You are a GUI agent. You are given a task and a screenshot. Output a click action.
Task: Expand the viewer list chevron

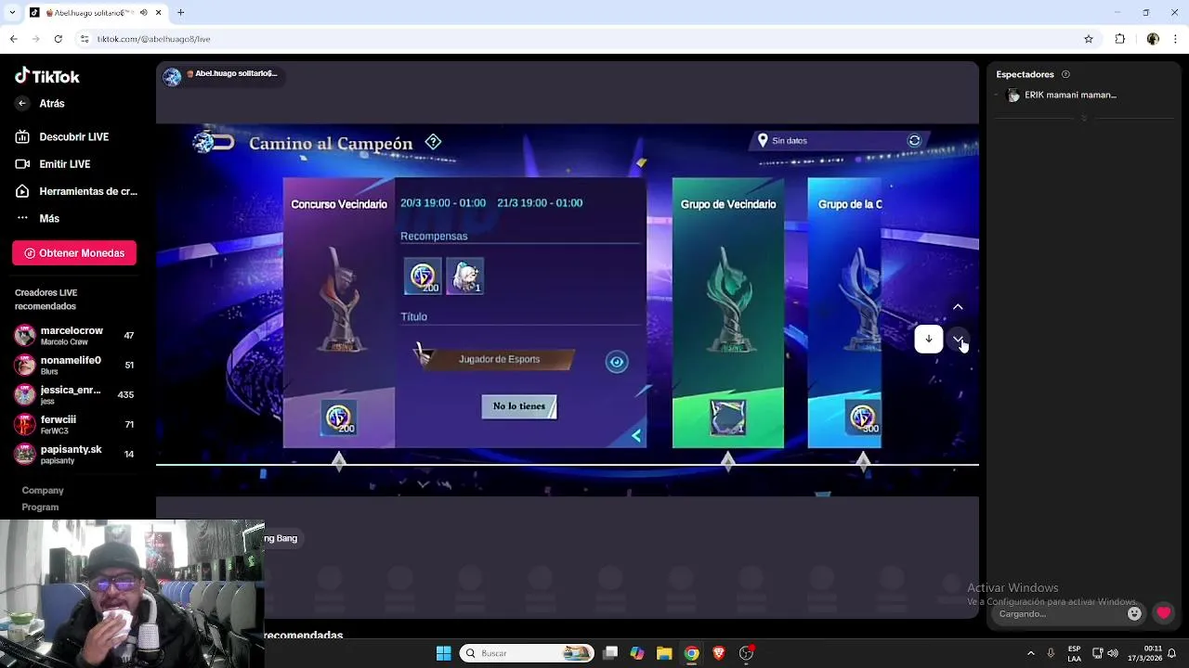1083,118
